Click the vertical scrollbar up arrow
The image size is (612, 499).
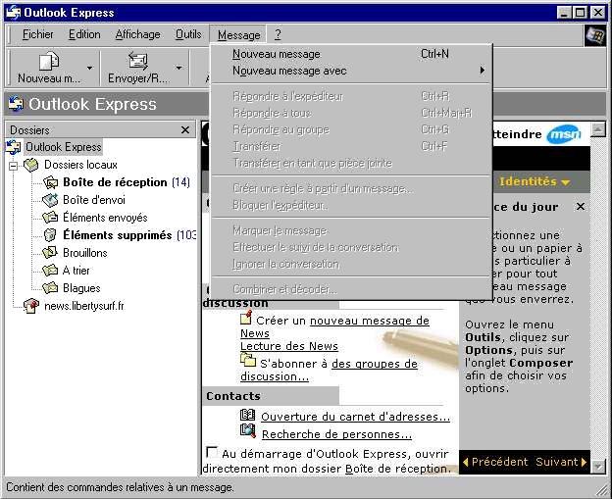[x=598, y=128]
